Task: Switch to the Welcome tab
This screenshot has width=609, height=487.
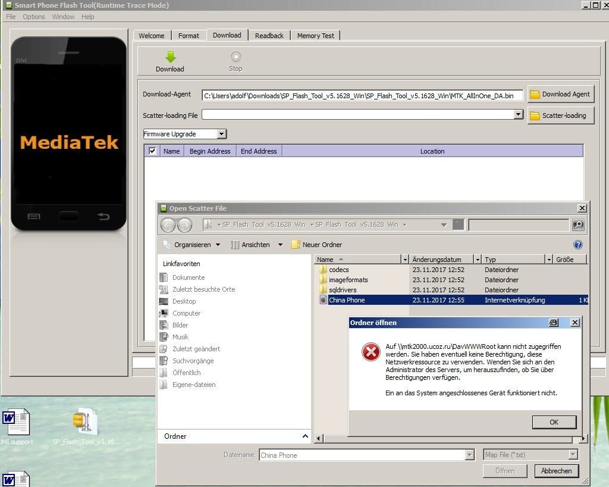Action: pos(152,35)
